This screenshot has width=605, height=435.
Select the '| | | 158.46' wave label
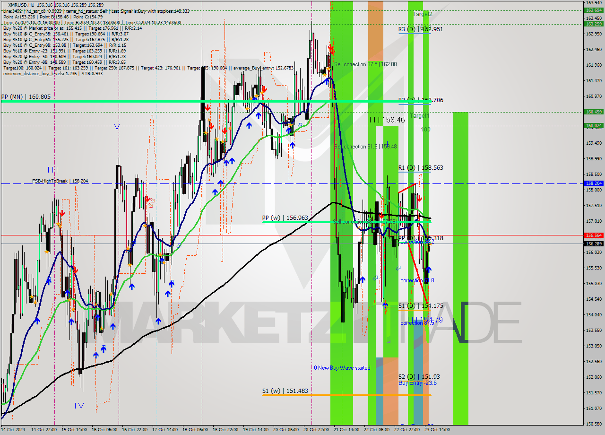pos(387,120)
